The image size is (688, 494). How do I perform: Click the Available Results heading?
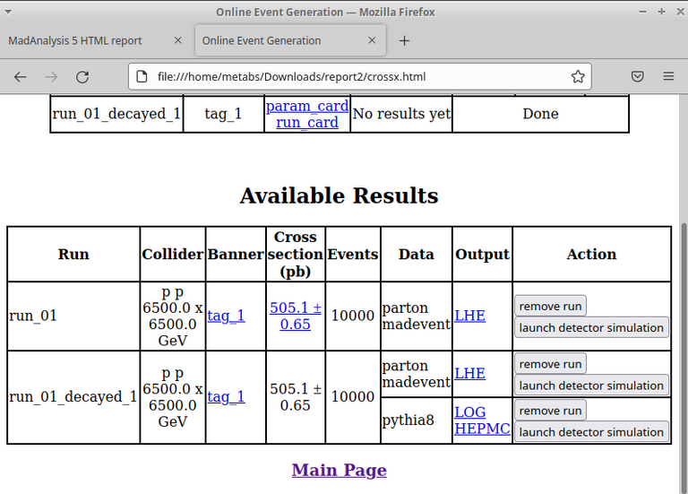[x=340, y=195]
